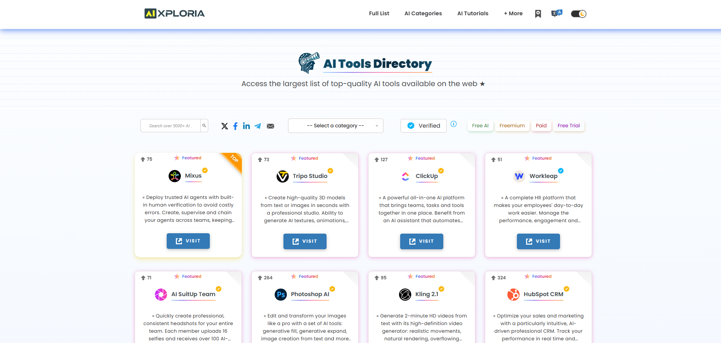Share on Facebook icon
The width and height of the screenshot is (721, 343).
click(235, 126)
